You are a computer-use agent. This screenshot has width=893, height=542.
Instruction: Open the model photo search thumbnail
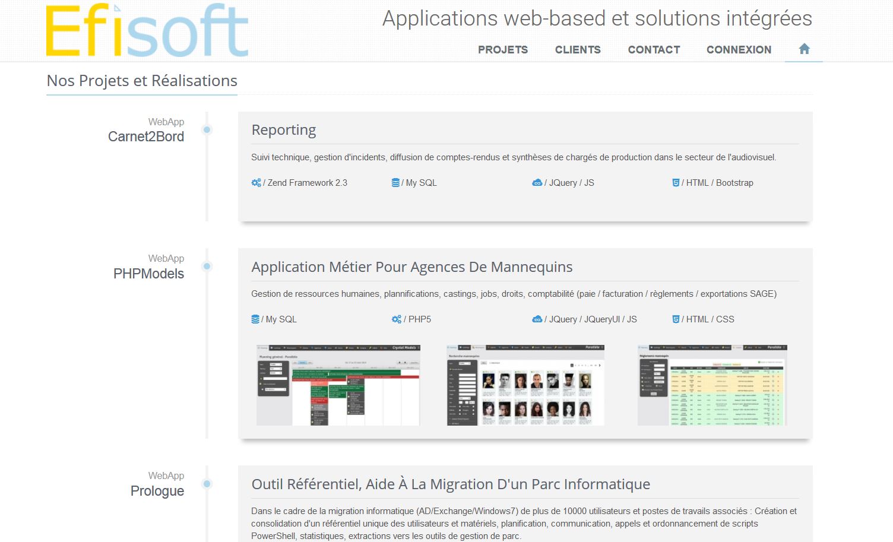tap(525, 385)
